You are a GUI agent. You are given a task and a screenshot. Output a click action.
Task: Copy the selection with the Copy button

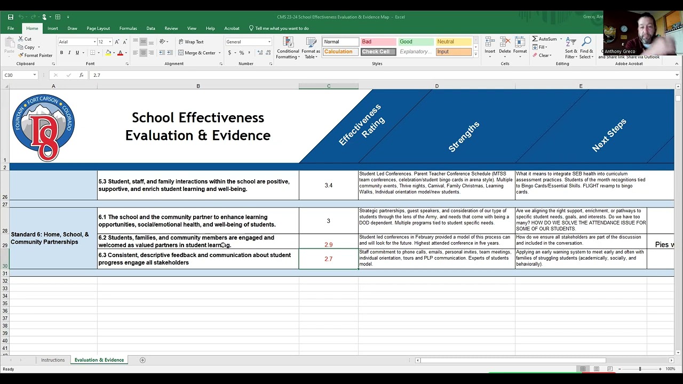click(x=26, y=47)
